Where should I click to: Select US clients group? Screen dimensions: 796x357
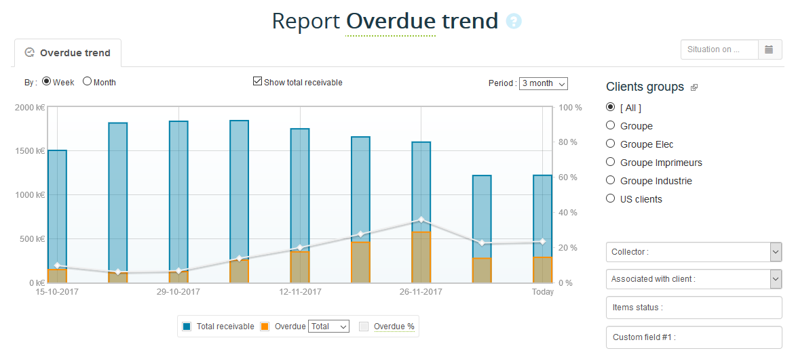[611, 198]
